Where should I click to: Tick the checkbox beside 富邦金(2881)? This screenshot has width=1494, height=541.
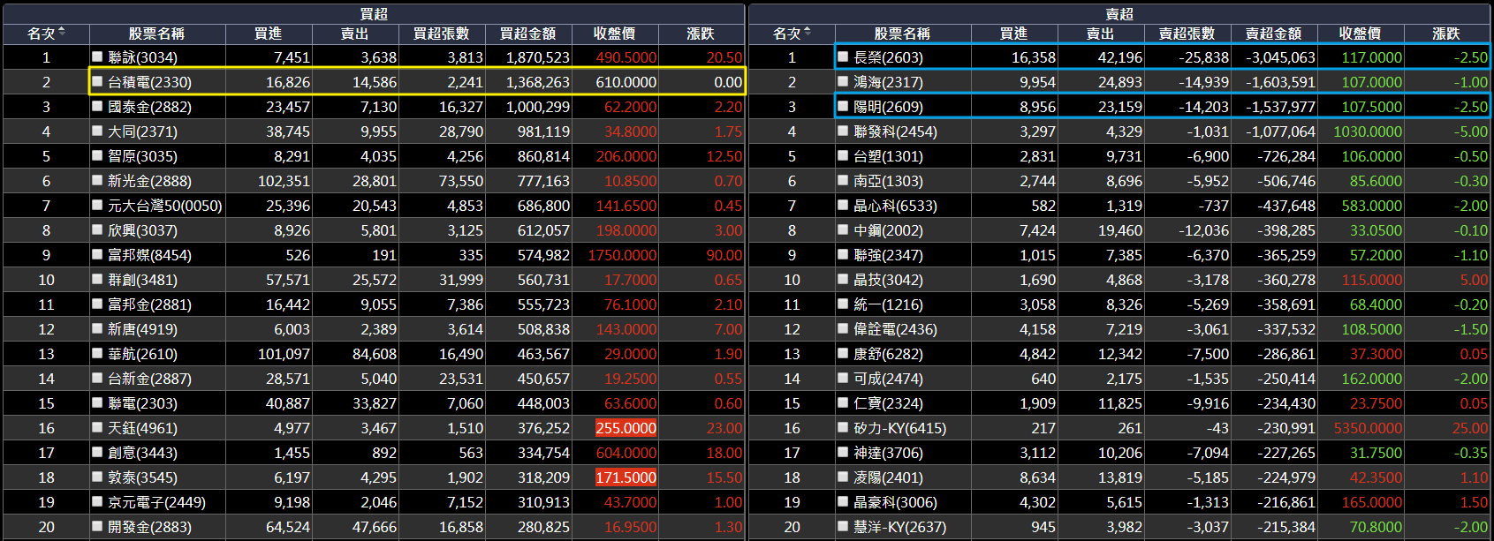click(x=98, y=304)
